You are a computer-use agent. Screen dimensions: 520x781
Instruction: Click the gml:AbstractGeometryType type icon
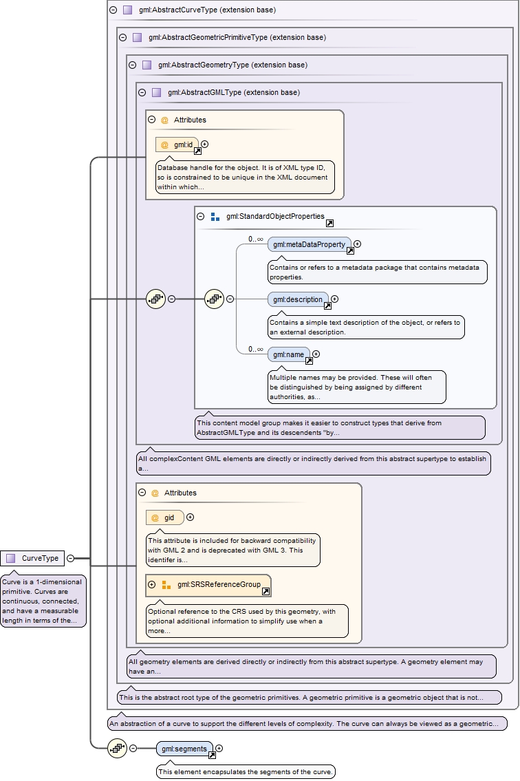click(x=147, y=65)
